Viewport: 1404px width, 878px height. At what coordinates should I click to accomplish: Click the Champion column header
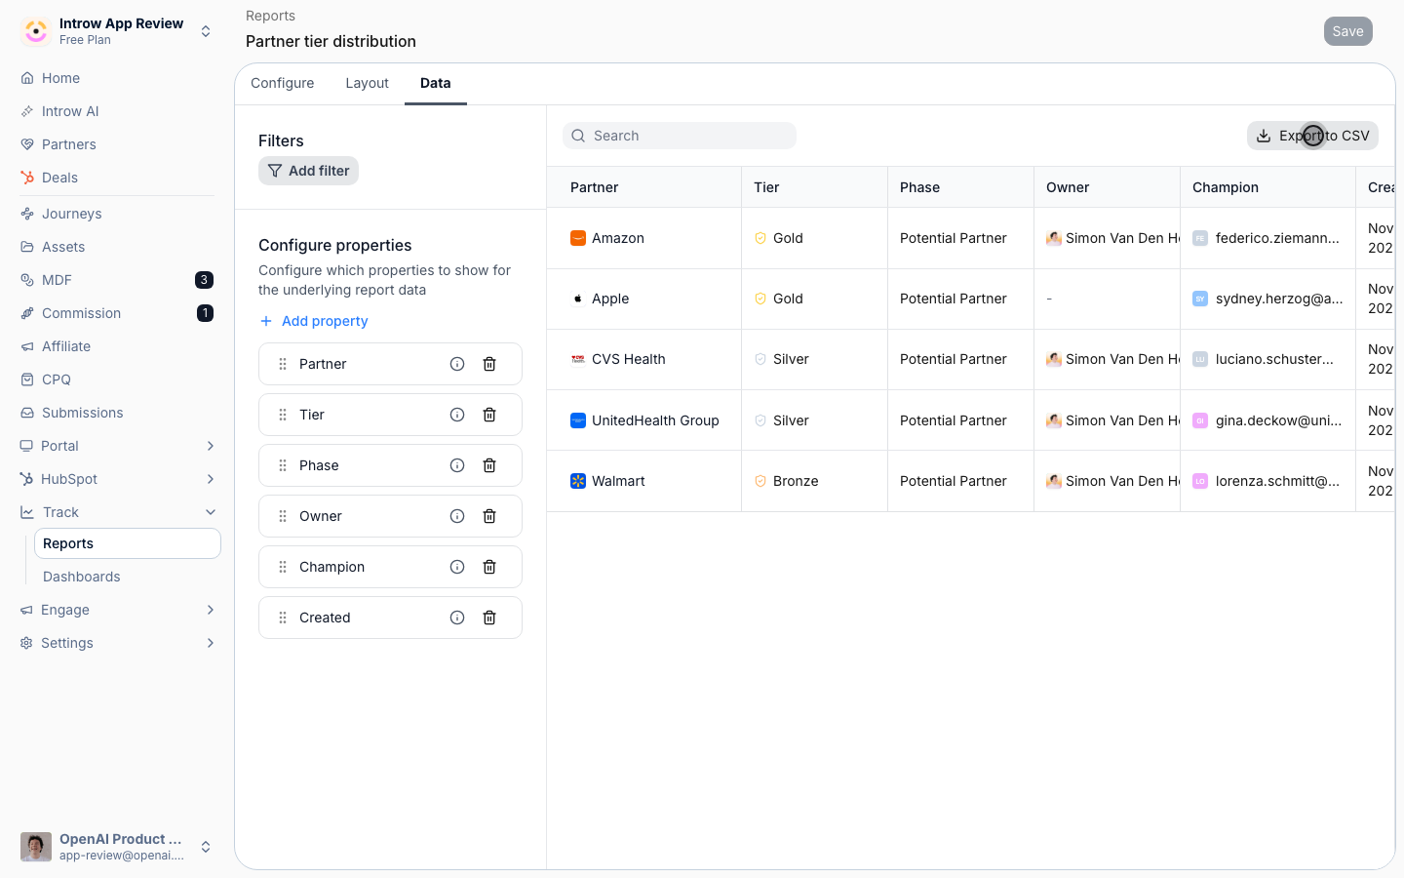coord(1267,187)
